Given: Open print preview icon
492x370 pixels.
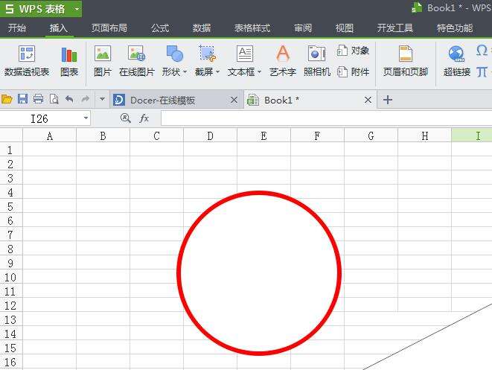Looking at the screenshot, I should (54, 99).
